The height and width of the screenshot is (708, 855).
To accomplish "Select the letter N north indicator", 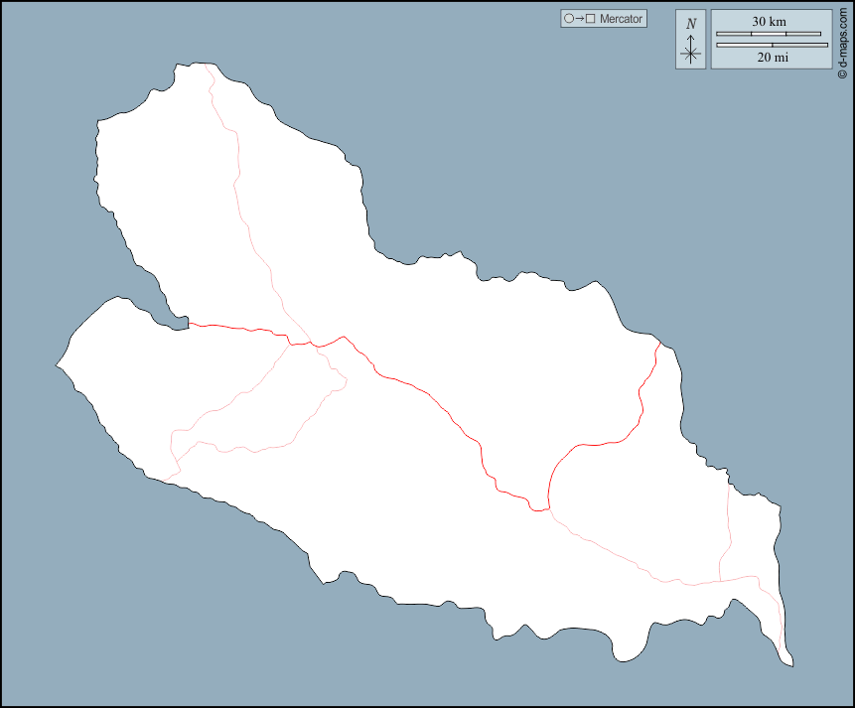I will 690,22.
